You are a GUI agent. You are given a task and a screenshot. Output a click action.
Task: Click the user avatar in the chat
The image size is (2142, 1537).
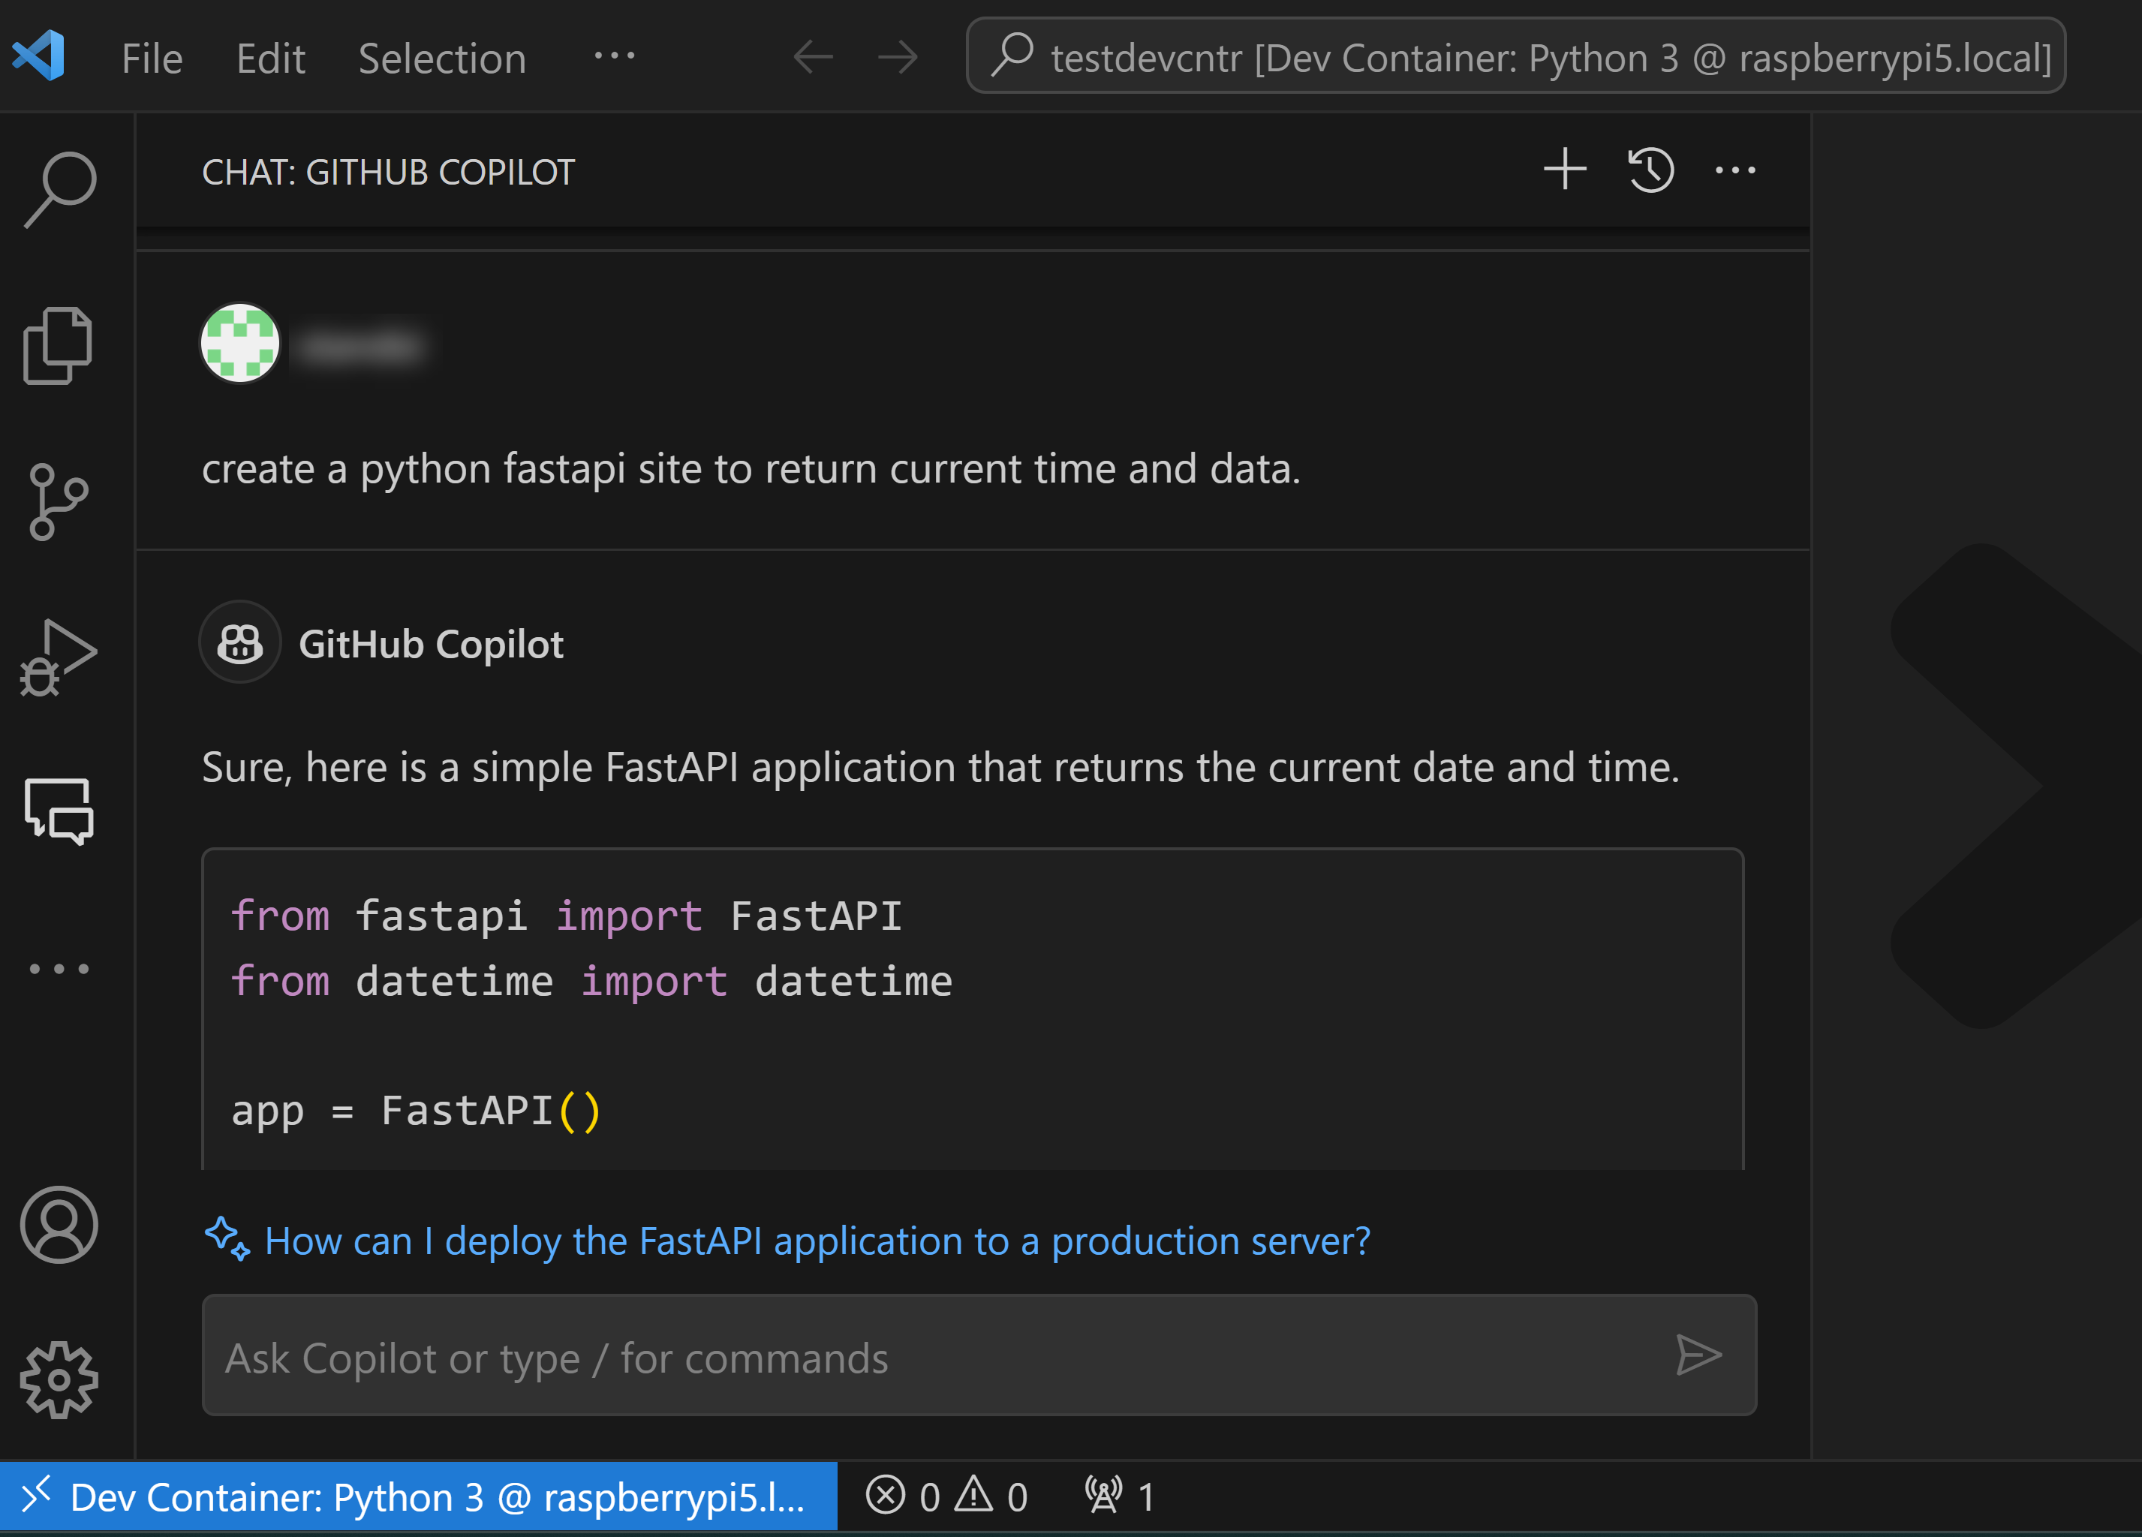click(240, 343)
